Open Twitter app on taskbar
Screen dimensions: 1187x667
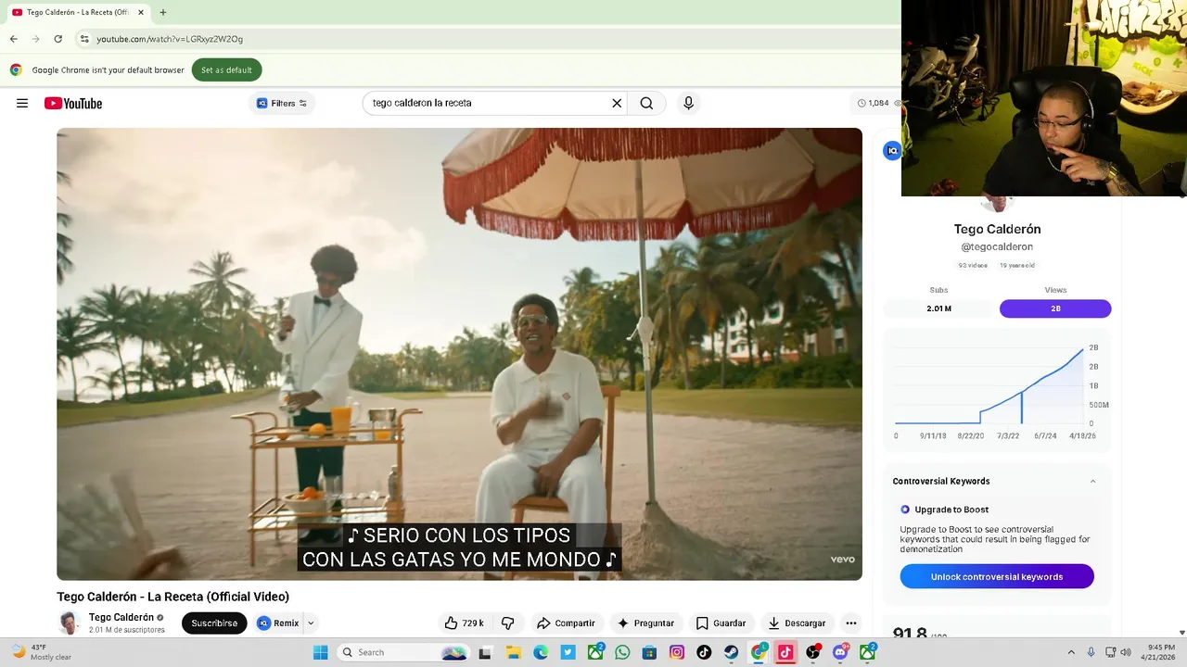(568, 652)
